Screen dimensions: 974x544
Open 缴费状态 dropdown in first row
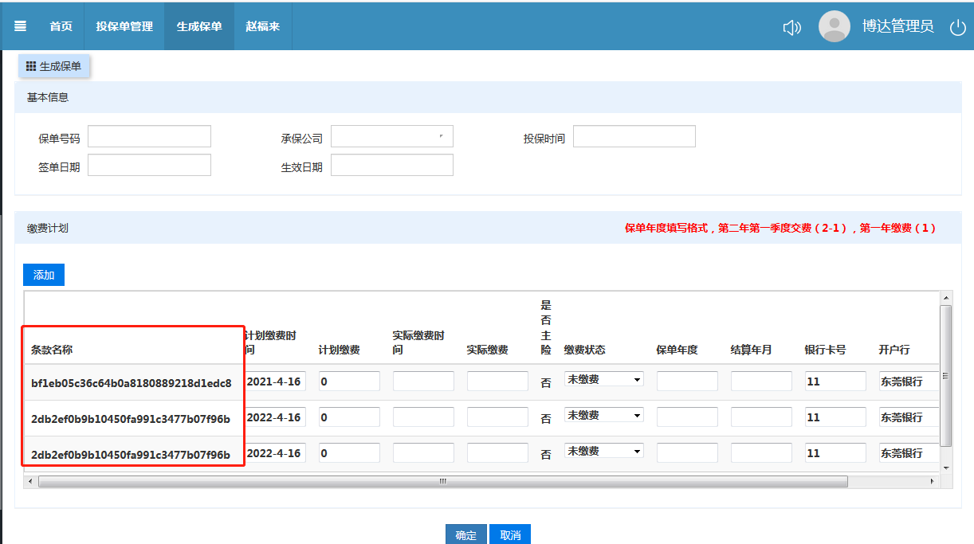pyautogui.click(x=603, y=380)
